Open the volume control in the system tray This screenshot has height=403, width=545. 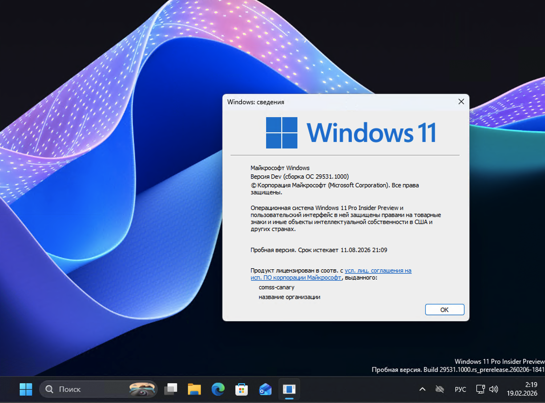494,389
